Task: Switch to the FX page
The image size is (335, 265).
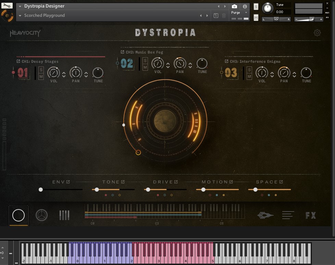Action: pos(310,215)
